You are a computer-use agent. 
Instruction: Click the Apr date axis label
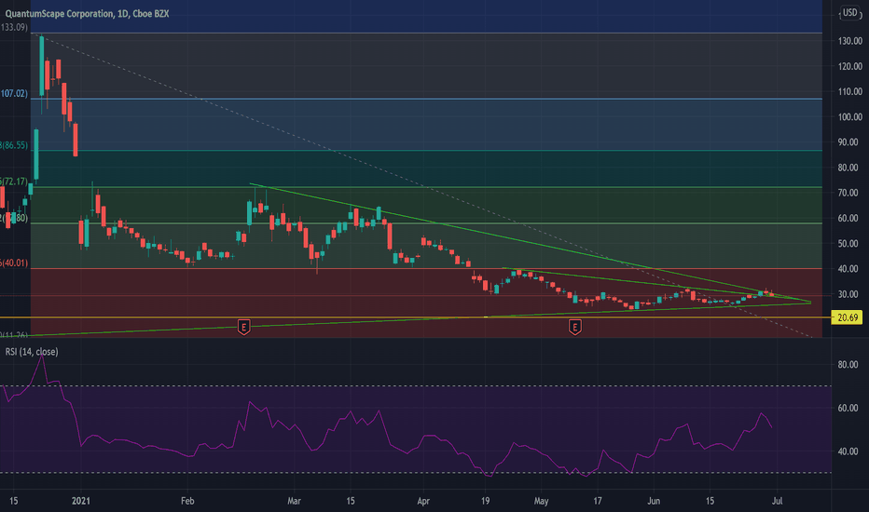click(x=423, y=501)
